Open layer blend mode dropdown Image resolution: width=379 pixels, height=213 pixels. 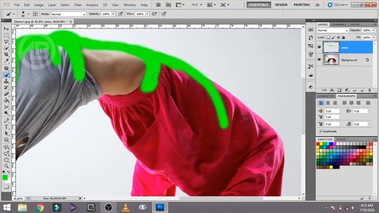[x=333, y=30]
